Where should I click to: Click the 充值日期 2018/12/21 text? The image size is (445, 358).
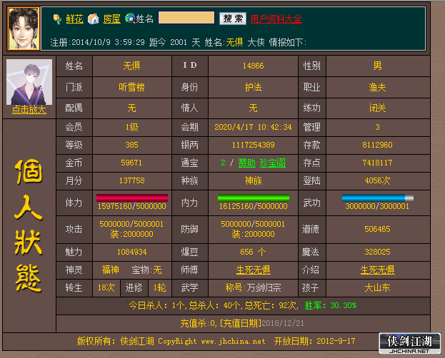click(261, 324)
